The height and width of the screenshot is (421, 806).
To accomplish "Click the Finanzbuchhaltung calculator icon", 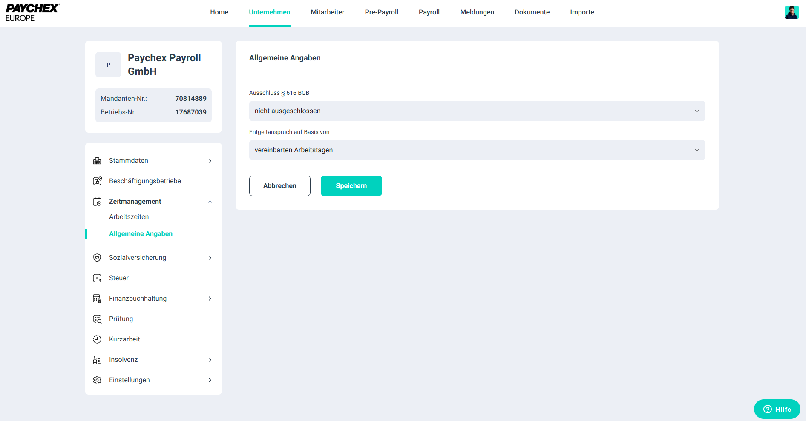I will 97,299.
